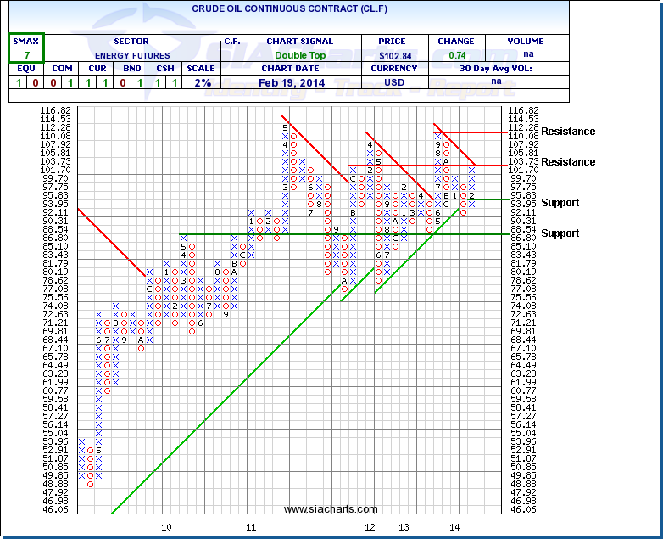Click year marker 14 on the time axis
Screen dimensions: 663x539
click(x=454, y=527)
